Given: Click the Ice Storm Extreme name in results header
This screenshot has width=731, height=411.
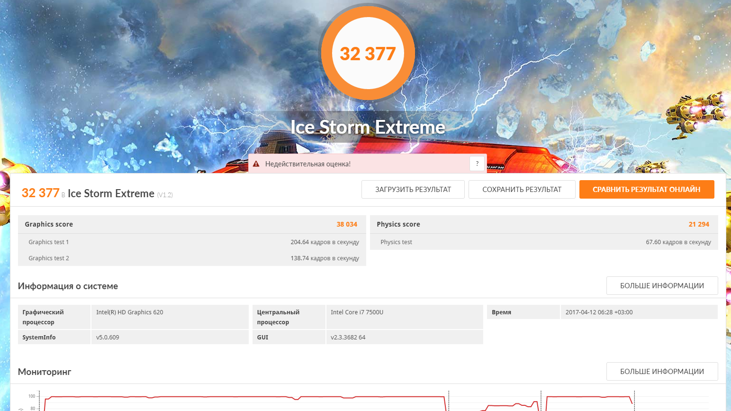Looking at the screenshot, I should [111, 193].
